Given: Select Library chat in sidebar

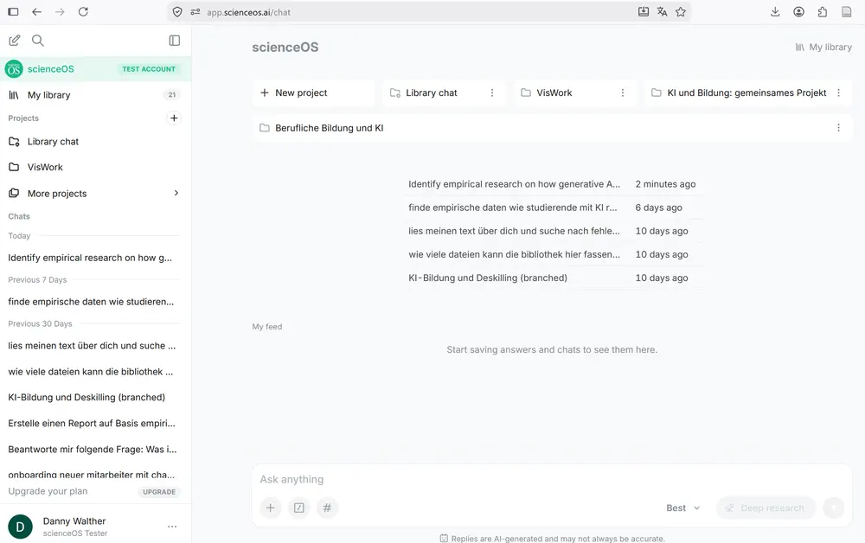Looking at the screenshot, I should click(x=95, y=142).
